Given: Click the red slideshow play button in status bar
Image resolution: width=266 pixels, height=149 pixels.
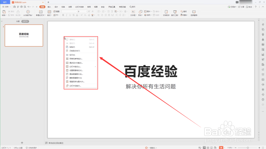Looking at the screenshot, I should click(x=221, y=148).
